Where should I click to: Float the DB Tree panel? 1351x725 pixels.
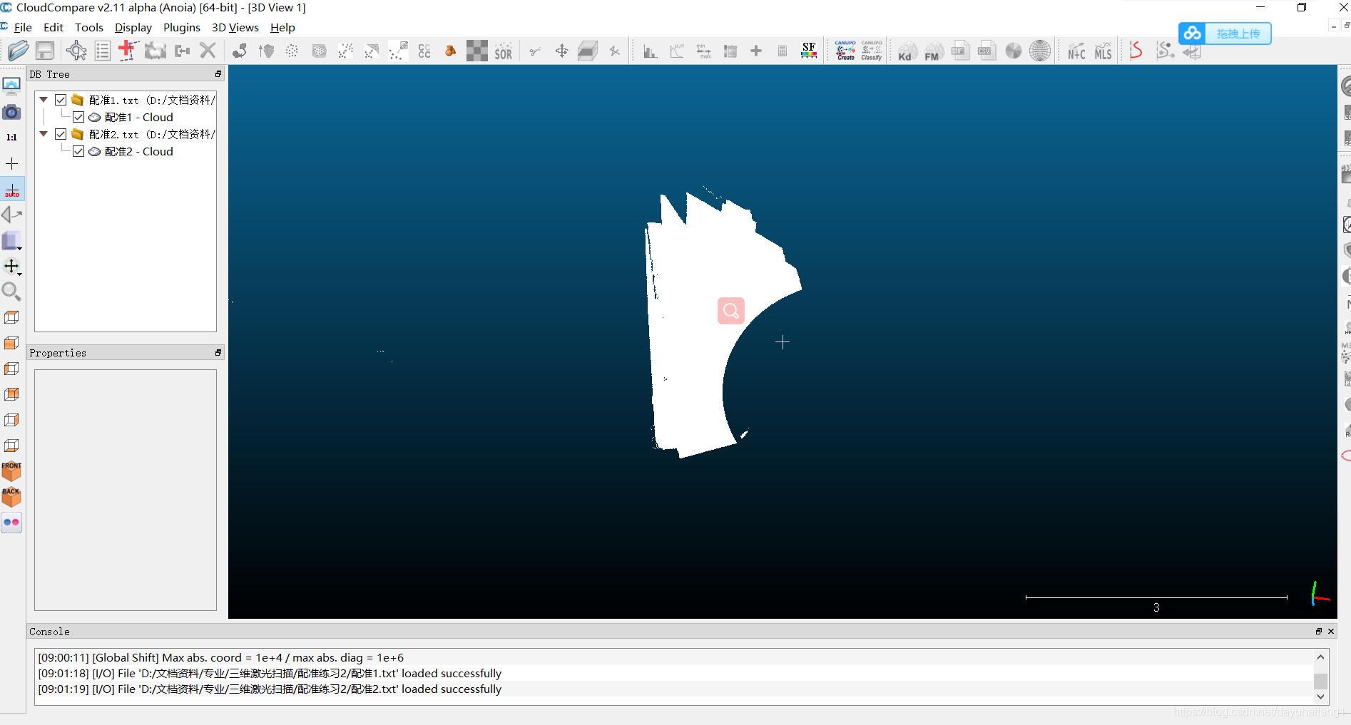(218, 73)
